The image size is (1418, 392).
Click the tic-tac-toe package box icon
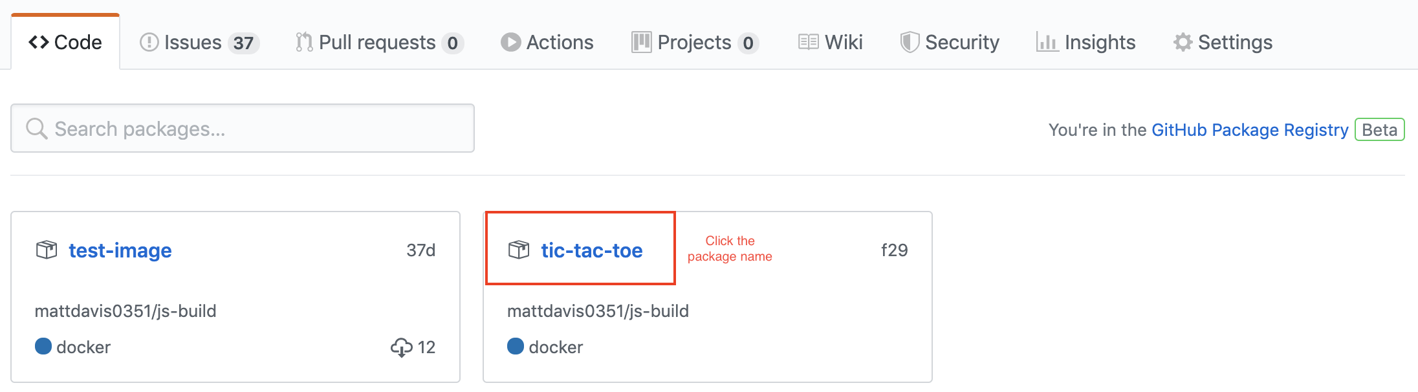[519, 250]
